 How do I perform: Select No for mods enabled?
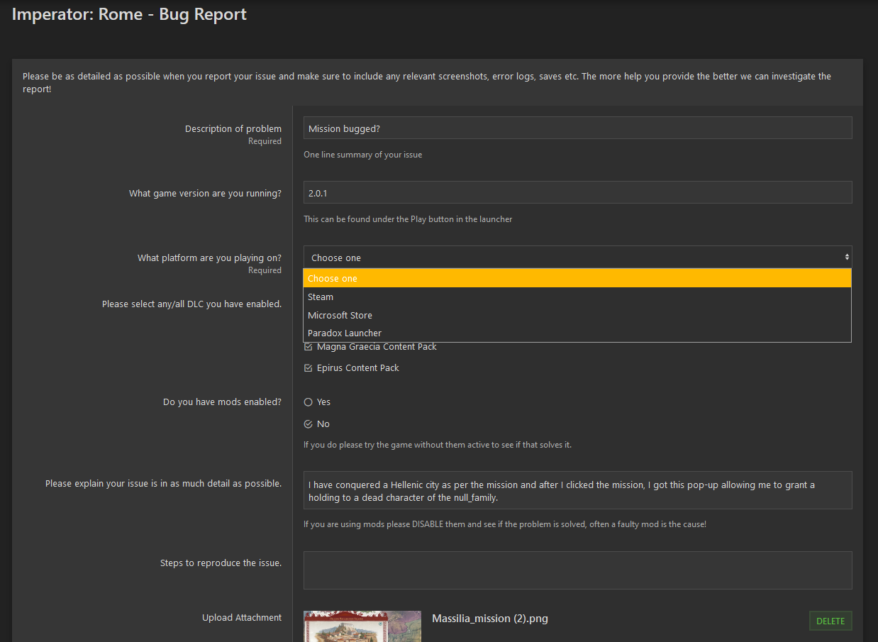click(308, 424)
